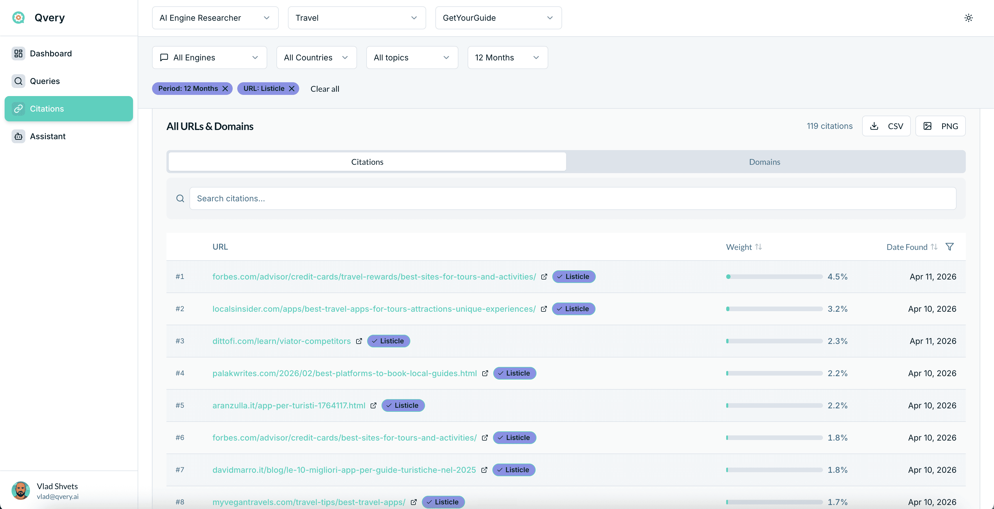Viewport: 994px width, 509px height.
Task: Open external link icon for dittofi URL
Action: (x=359, y=341)
